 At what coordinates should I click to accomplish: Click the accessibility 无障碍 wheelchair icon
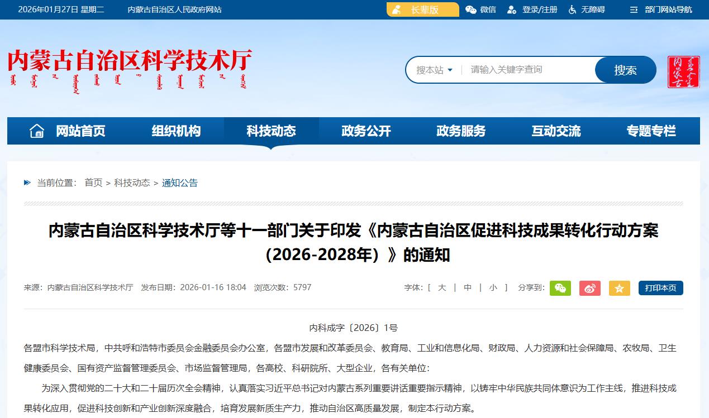click(x=572, y=9)
